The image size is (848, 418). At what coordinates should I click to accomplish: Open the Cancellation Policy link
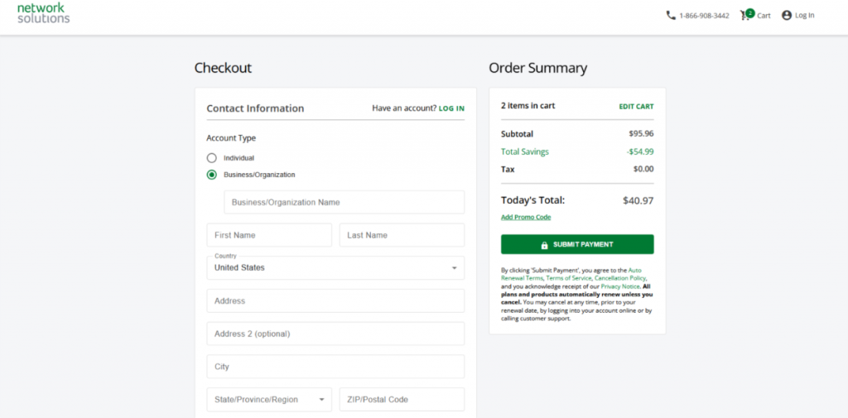point(619,278)
